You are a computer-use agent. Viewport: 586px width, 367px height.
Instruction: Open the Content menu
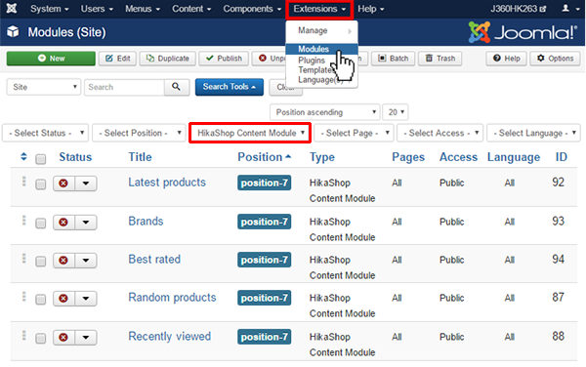pos(191,9)
